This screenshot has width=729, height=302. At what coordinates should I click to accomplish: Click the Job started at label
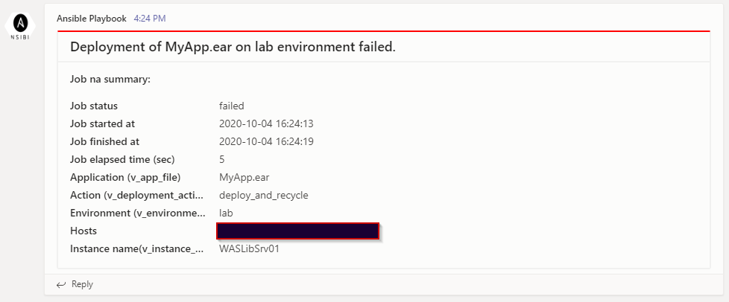[x=102, y=123]
